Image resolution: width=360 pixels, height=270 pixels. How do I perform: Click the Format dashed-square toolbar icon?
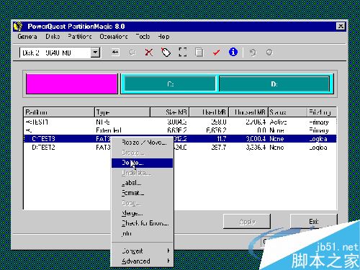point(183,52)
